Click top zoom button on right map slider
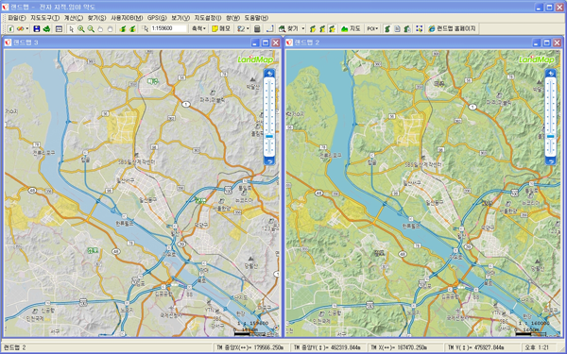 tap(550, 74)
